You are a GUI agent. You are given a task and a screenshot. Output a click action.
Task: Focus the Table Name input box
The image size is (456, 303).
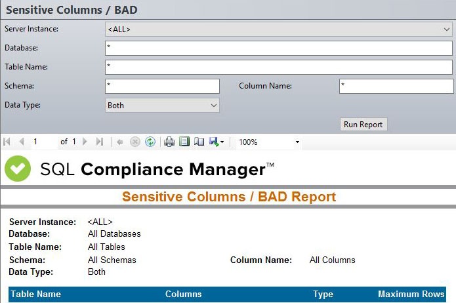click(x=278, y=67)
